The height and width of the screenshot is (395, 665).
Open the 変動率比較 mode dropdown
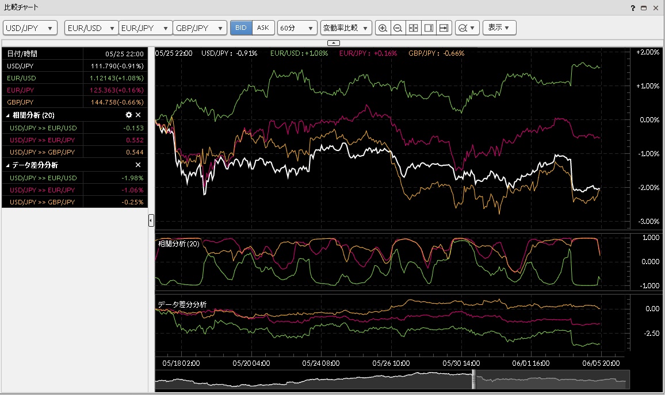coord(346,28)
